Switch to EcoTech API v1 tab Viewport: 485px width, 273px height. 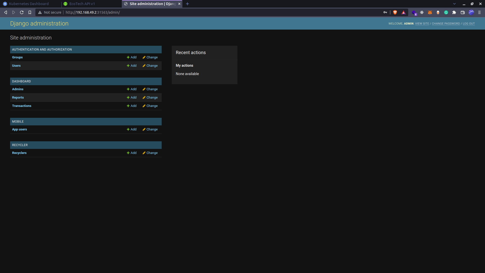point(82,4)
